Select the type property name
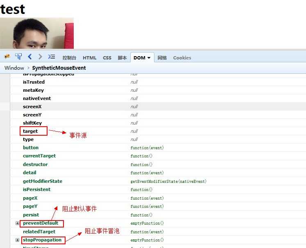 point(28,139)
